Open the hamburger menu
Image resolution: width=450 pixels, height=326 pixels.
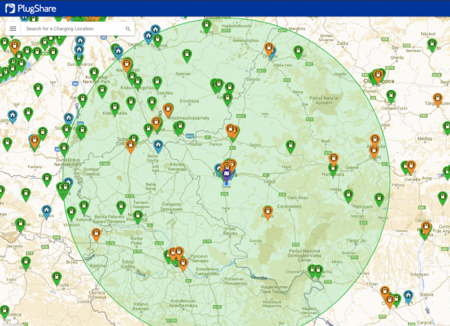(x=13, y=29)
